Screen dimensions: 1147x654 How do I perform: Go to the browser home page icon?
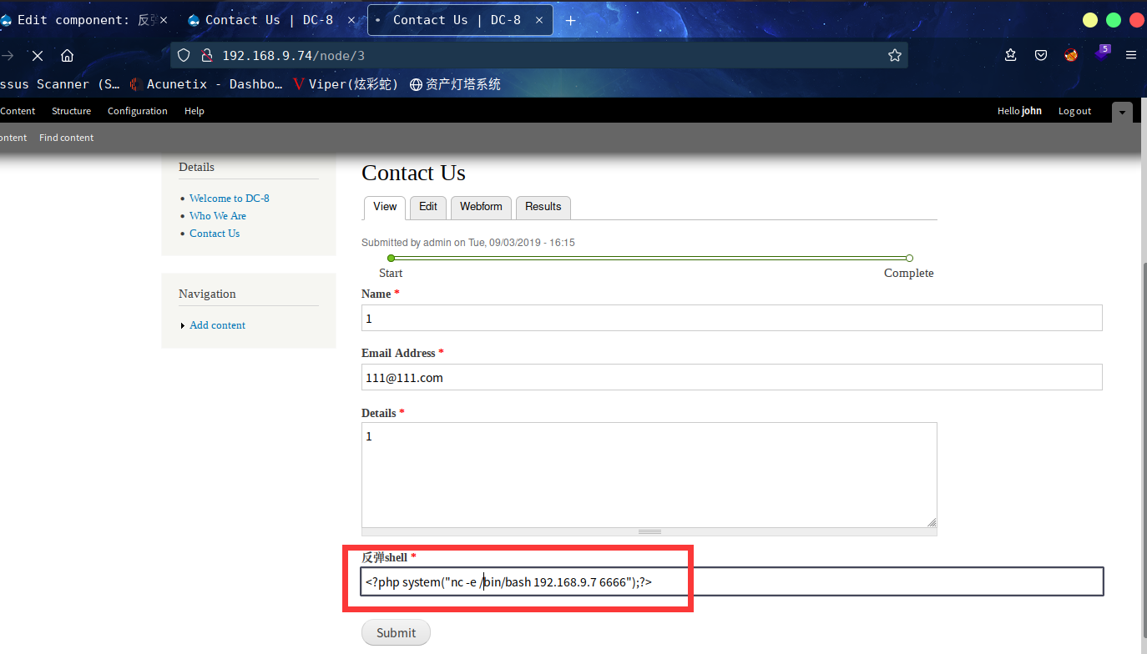pyautogui.click(x=68, y=56)
